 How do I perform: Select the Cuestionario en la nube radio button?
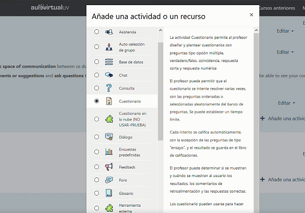[x=97, y=119]
